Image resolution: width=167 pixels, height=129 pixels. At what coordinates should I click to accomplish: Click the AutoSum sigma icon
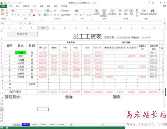137,10
